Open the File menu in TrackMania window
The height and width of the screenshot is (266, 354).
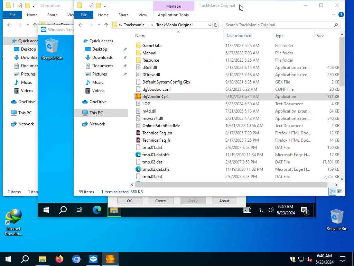[84, 15]
